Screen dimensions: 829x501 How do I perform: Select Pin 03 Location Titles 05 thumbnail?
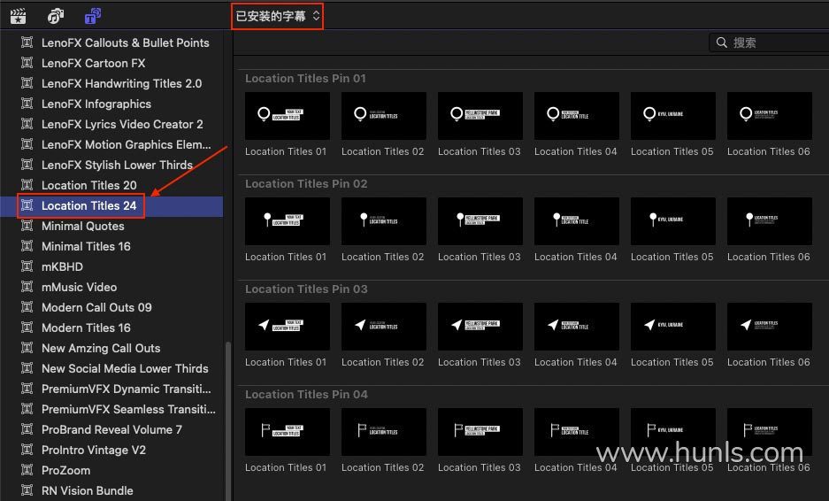(672, 327)
